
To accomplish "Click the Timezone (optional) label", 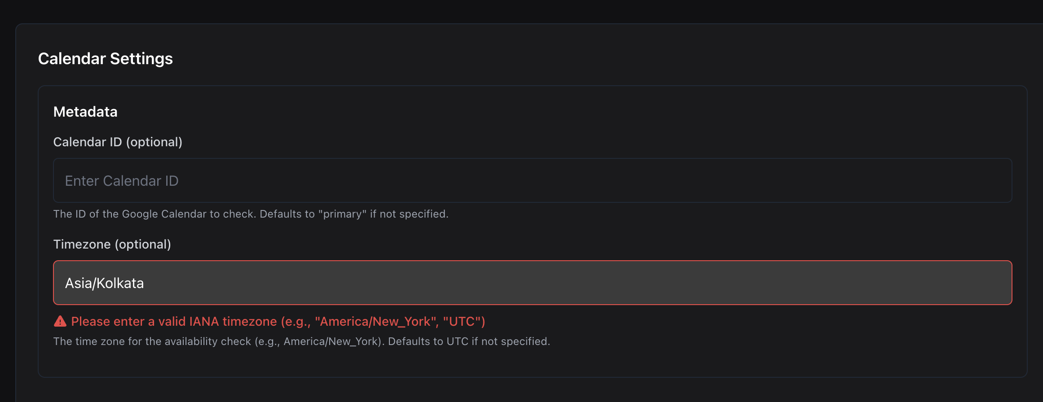I will click(112, 245).
